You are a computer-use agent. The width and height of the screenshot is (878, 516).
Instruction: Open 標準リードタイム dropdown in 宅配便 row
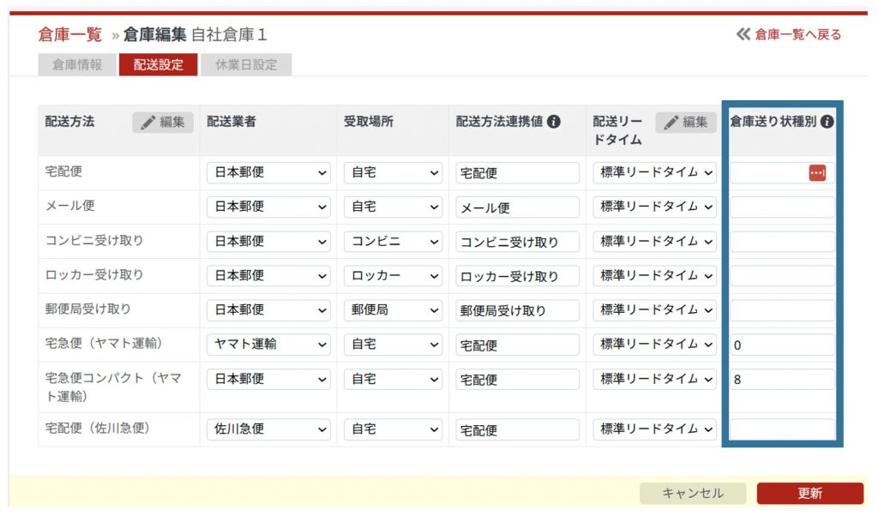(654, 172)
